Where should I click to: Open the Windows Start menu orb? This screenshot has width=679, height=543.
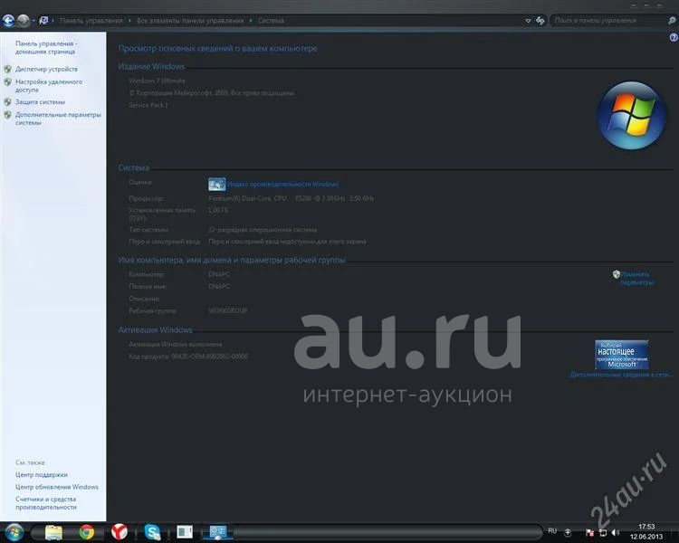pos(14,532)
